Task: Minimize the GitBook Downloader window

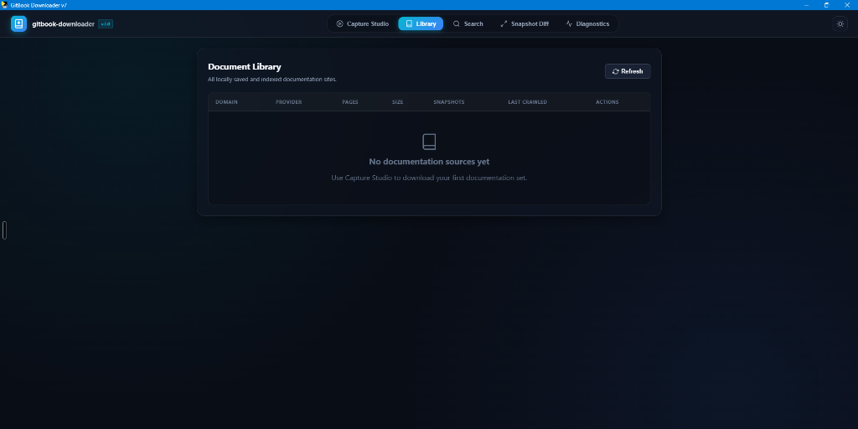Action: [807, 5]
